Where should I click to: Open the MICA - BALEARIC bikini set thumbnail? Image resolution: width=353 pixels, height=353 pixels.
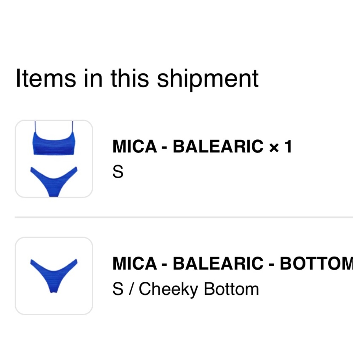[x=54, y=159]
